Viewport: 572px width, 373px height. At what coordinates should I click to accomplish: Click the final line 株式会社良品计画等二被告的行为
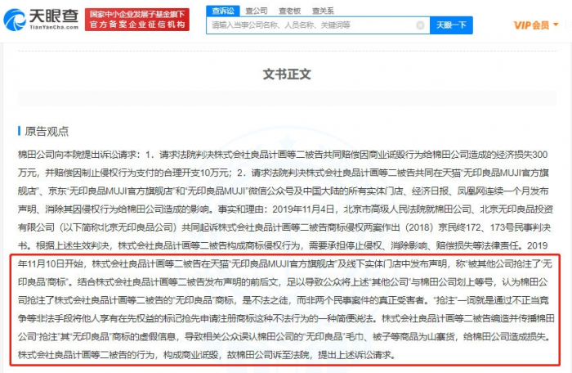[207, 355]
